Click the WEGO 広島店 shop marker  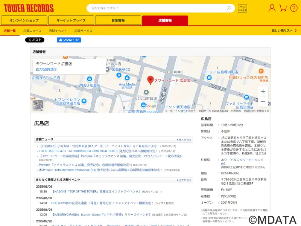[90, 79]
